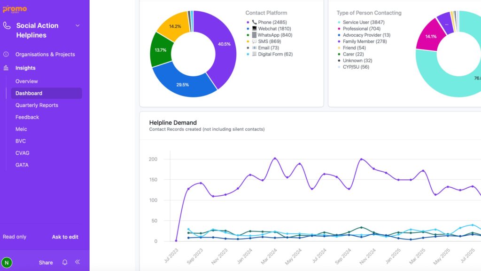481x271 pixels.
Task: Expand Organisations & Projects in the sidebar
Action: point(45,54)
